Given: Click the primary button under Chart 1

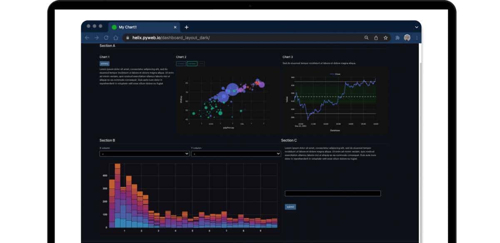Looking at the screenshot, I should point(104,64).
